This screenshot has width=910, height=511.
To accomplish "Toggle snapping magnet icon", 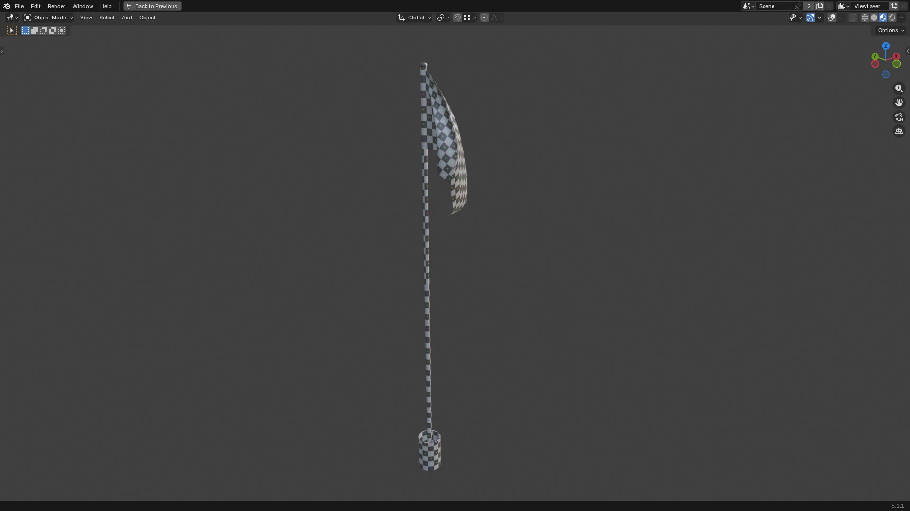I will point(457,18).
